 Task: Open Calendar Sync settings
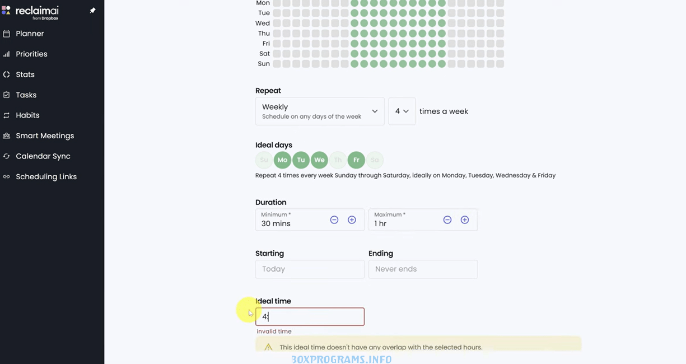tap(43, 156)
